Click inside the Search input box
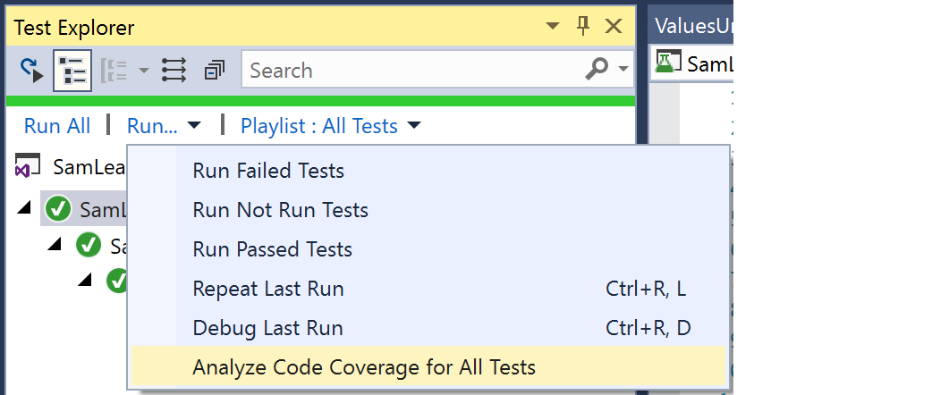949x395 pixels. [411, 71]
